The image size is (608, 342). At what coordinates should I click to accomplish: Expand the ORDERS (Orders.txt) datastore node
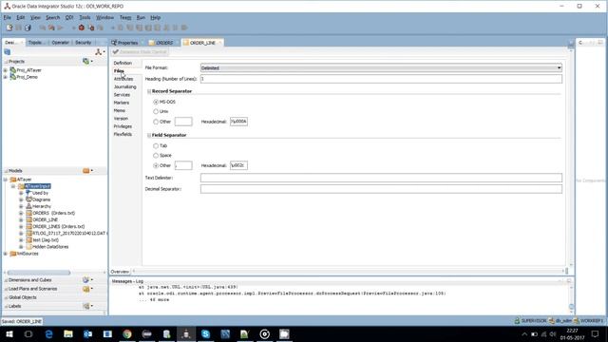point(21,213)
